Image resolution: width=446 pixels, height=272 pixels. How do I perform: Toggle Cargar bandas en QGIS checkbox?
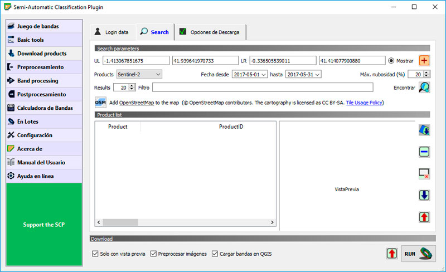click(215, 254)
